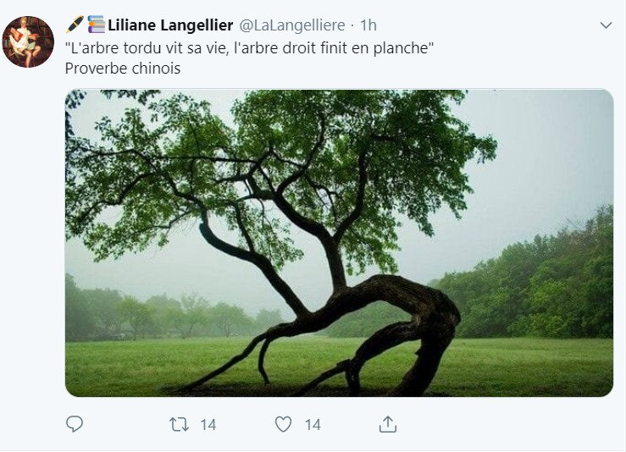This screenshot has height=452, width=626.
Task: Click the pen emoji before the name
Action: (75, 25)
